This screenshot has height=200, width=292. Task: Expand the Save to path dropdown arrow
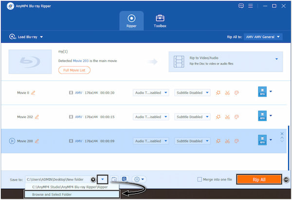[x=103, y=179]
